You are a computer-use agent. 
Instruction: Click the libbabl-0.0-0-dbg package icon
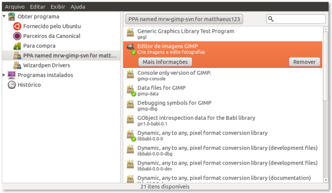pos(130,149)
